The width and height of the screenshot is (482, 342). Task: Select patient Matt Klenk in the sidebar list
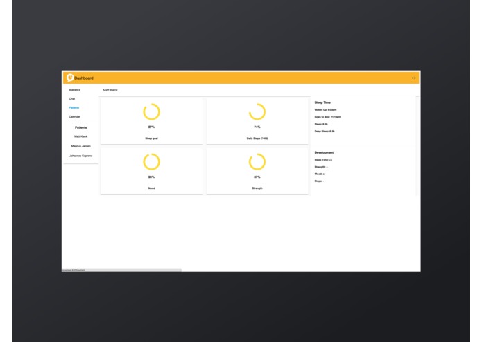tap(81, 136)
